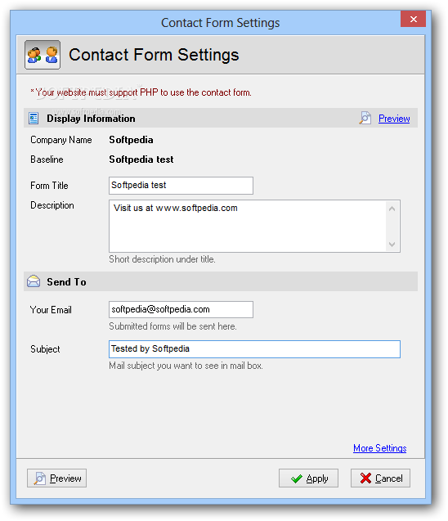Screen dimensions: 448x521
Task: Click the Form Title label
Action: pos(49,186)
